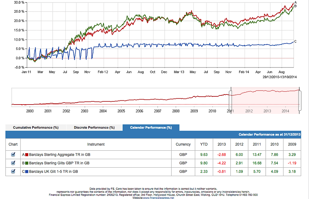Click the red color swatch for instrument A
This screenshot has width=309, height=199.
[27, 155]
